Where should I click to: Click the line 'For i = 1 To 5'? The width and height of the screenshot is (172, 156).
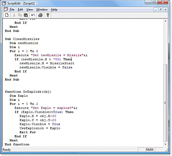tap(24, 51)
